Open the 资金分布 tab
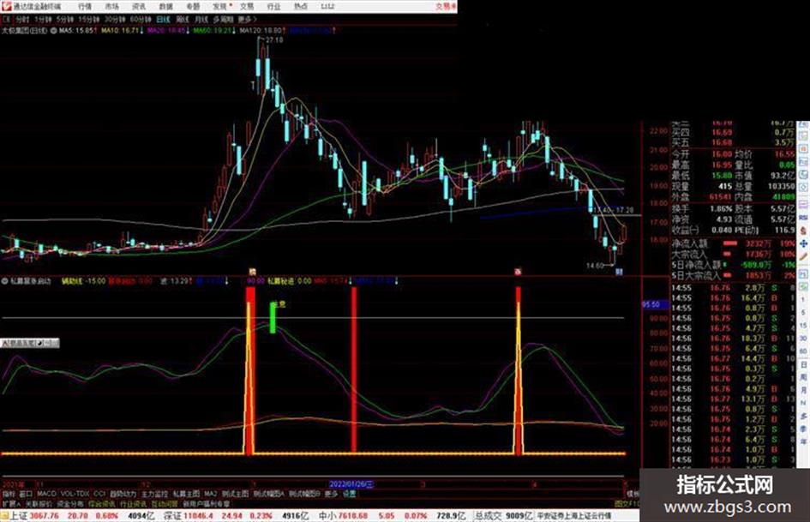 tap(70, 503)
